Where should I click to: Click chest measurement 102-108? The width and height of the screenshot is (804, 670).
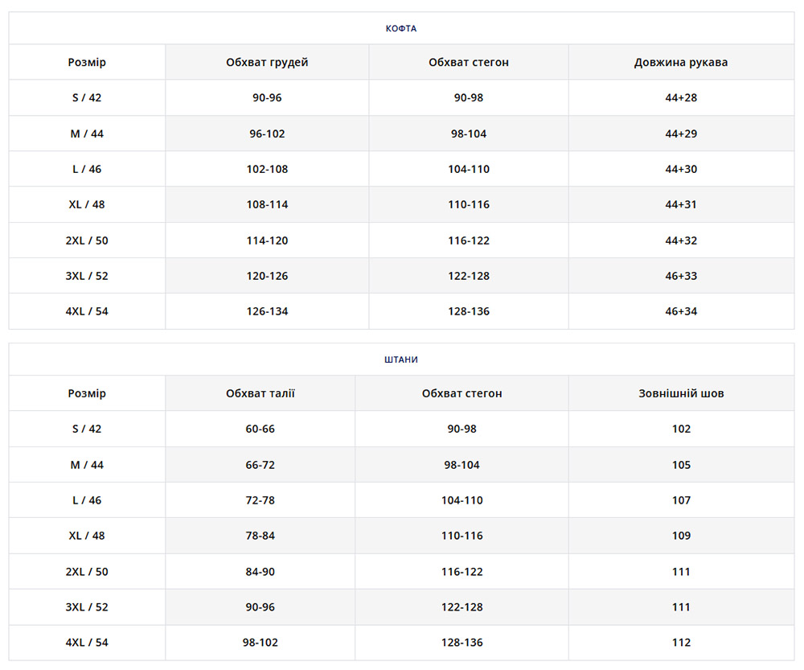click(267, 169)
